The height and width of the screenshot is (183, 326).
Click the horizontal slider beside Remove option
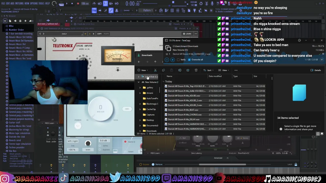222,164
